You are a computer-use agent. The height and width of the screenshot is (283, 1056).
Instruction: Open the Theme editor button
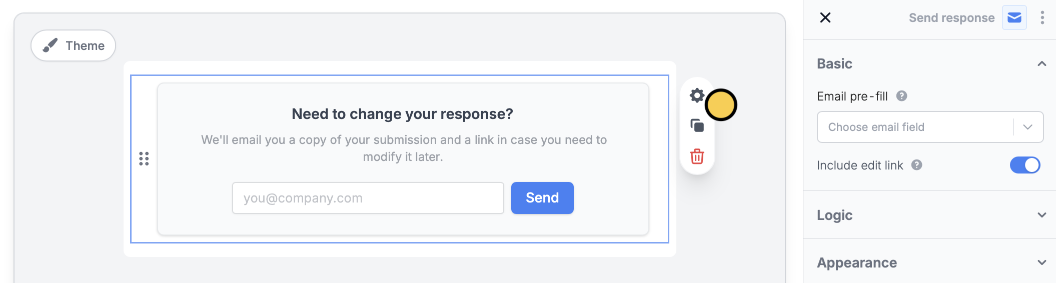[74, 45]
